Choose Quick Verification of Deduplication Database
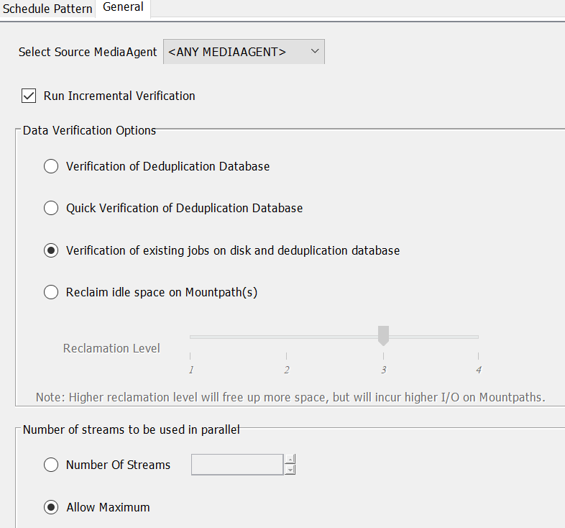The height and width of the screenshot is (528, 565). tap(51, 208)
